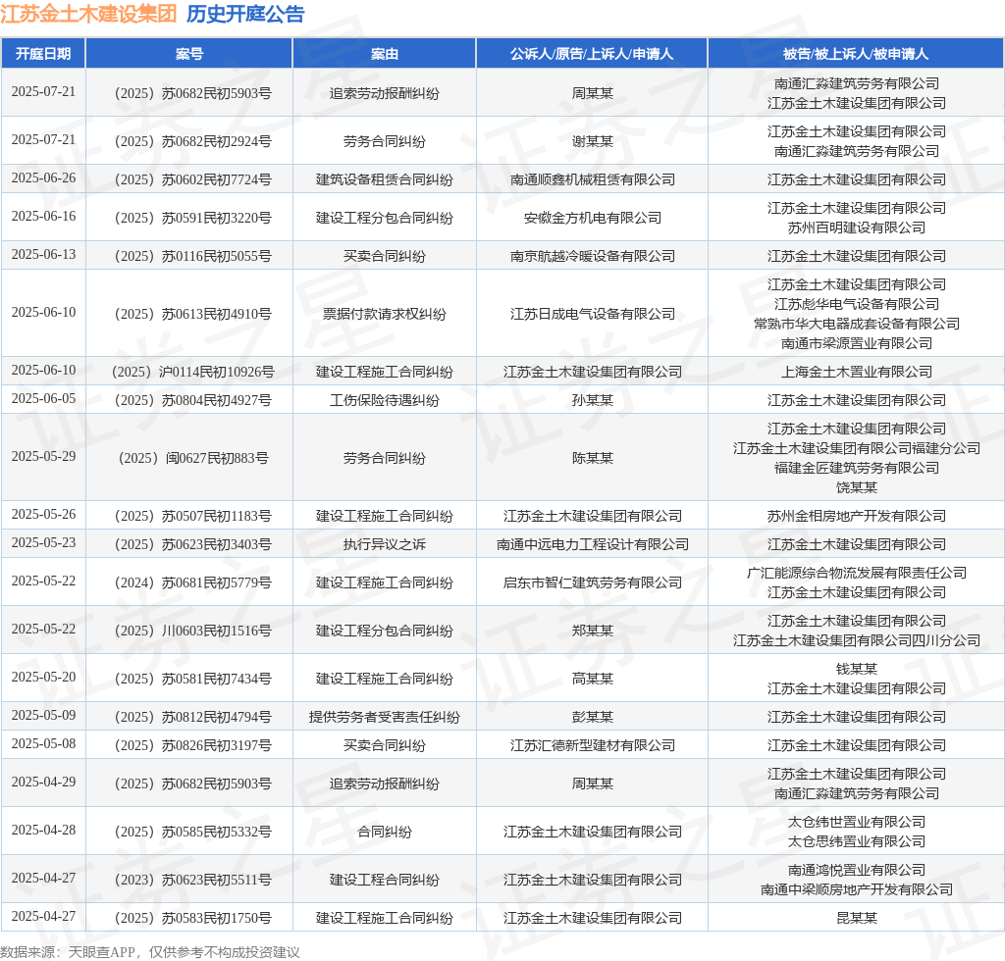Click the heading 历史开庭公告
This screenshot has width=1005, height=961.
coord(245,14)
